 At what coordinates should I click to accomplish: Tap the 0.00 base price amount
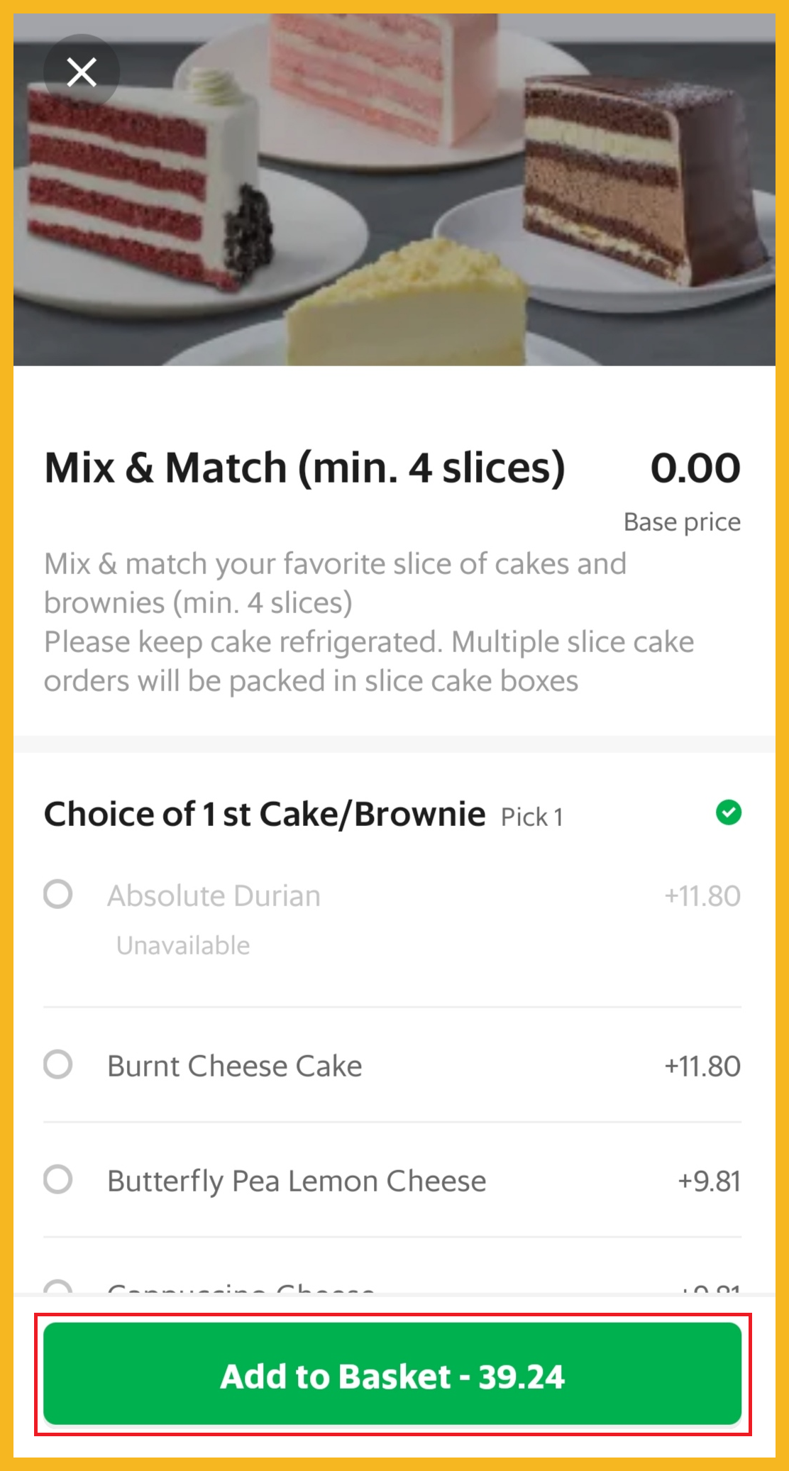click(695, 468)
